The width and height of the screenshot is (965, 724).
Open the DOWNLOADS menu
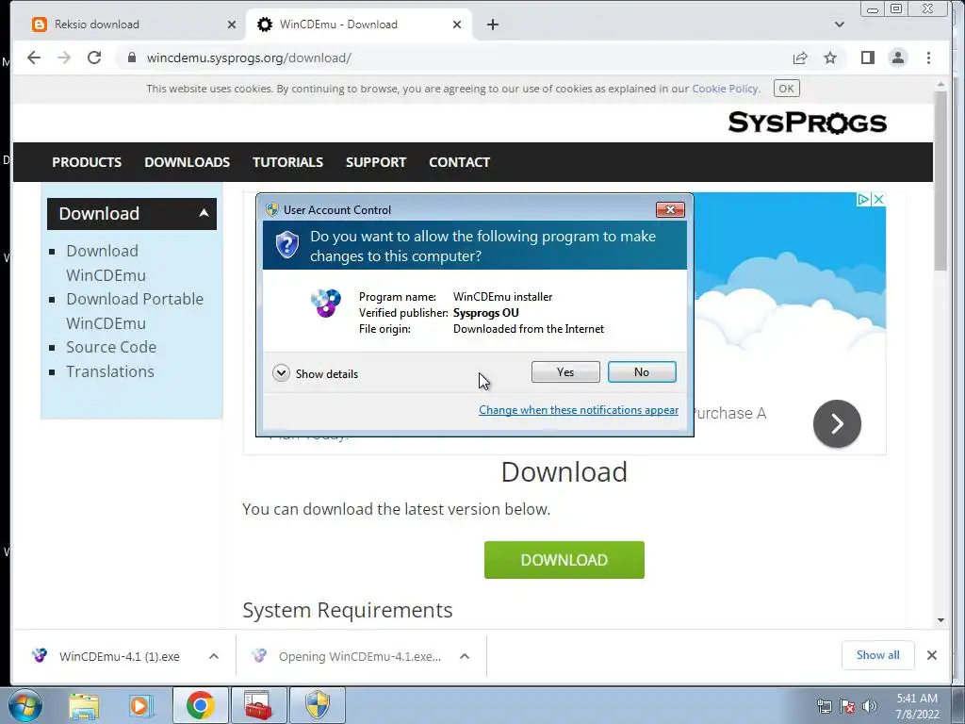click(x=188, y=162)
